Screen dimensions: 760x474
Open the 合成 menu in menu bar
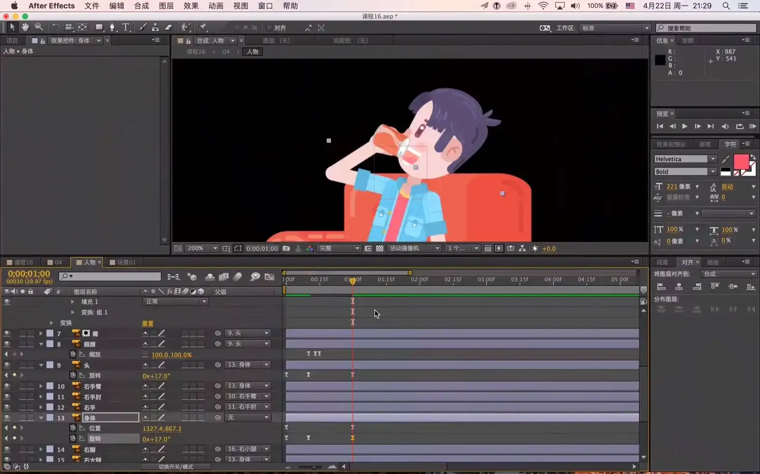(141, 6)
